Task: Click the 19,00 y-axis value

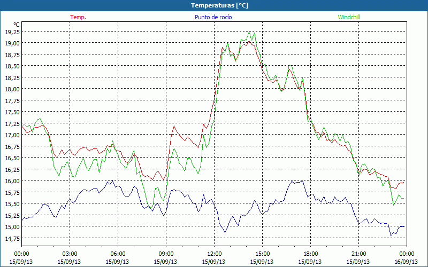Action: pyautogui.click(x=12, y=43)
